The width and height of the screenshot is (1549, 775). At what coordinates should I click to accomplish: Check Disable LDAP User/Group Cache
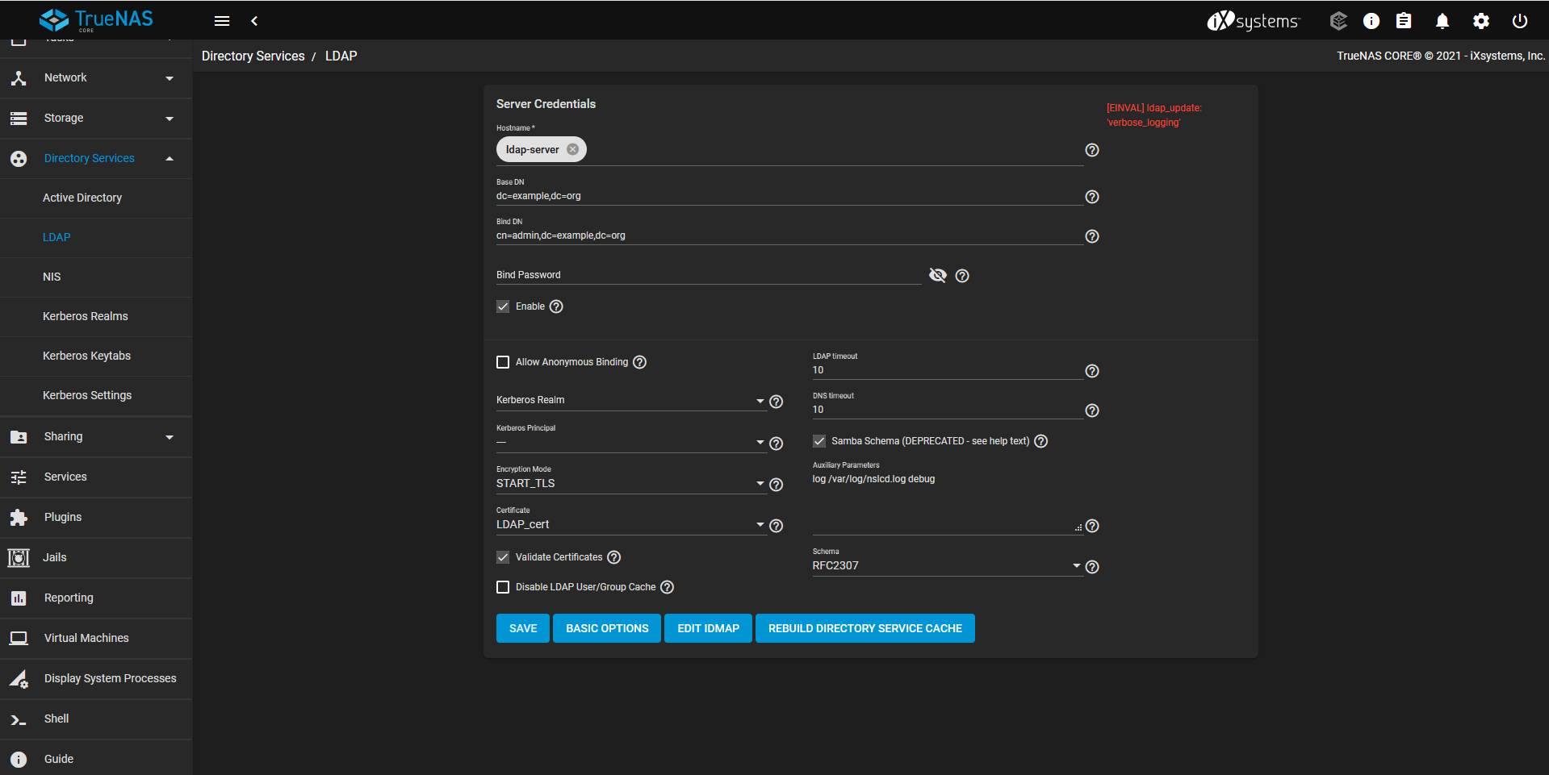503,587
